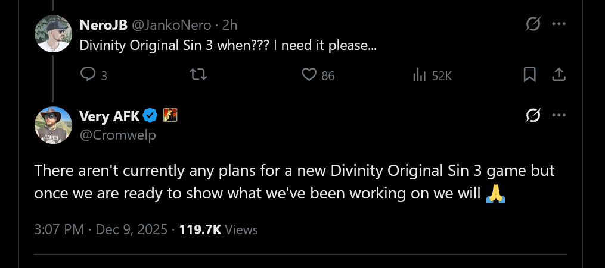
Task: View analytics for NeroJB's tweet
Action: click(420, 75)
